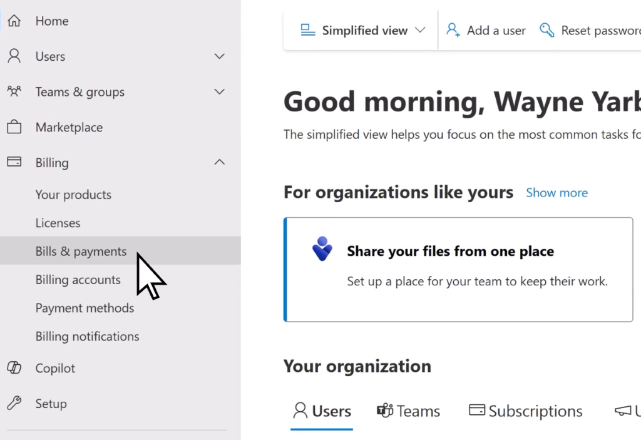The width and height of the screenshot is (641, 440).
Task: Click the Reset password key icon
Action: pos(547,30)
